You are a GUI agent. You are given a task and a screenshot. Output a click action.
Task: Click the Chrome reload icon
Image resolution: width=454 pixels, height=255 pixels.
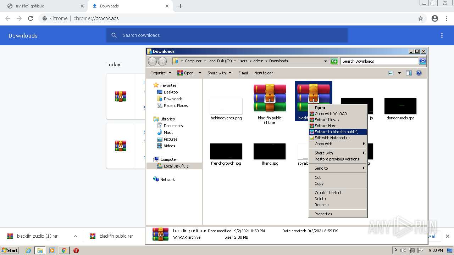(x=31, y=18)
